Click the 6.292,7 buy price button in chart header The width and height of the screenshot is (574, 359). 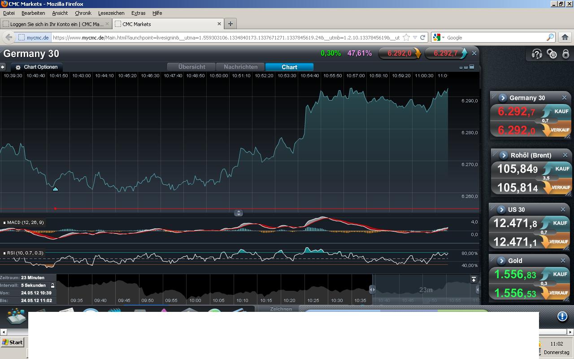pos(446,53)
